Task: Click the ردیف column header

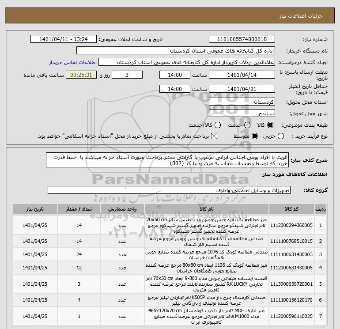Action: pos(321,209)
